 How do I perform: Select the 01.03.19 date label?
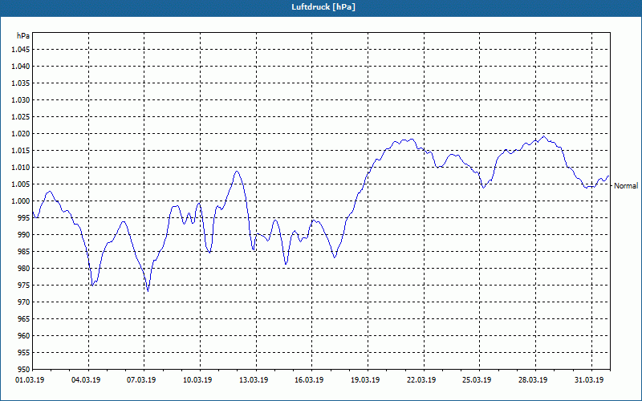pyautogui.click(x=30, y=380)
